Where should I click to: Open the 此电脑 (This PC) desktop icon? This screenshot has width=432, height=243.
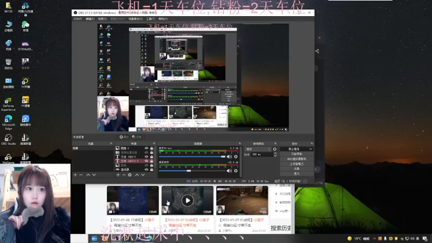[8, 26]
